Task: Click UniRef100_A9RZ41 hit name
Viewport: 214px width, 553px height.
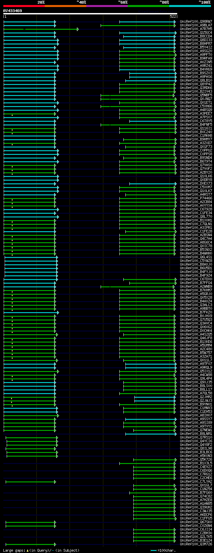Action: (x=196, y=66)
